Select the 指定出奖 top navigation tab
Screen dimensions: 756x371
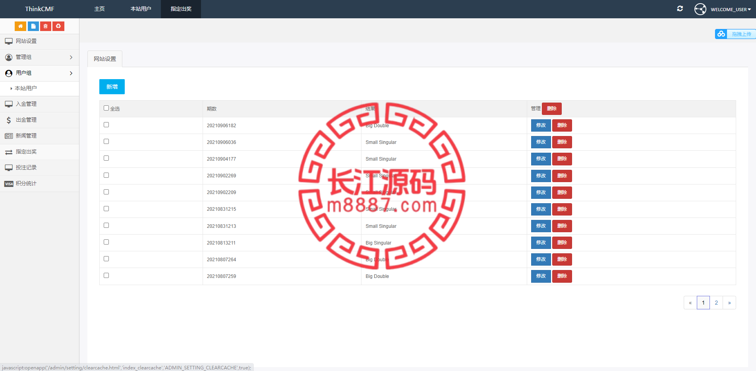(181, 9)
